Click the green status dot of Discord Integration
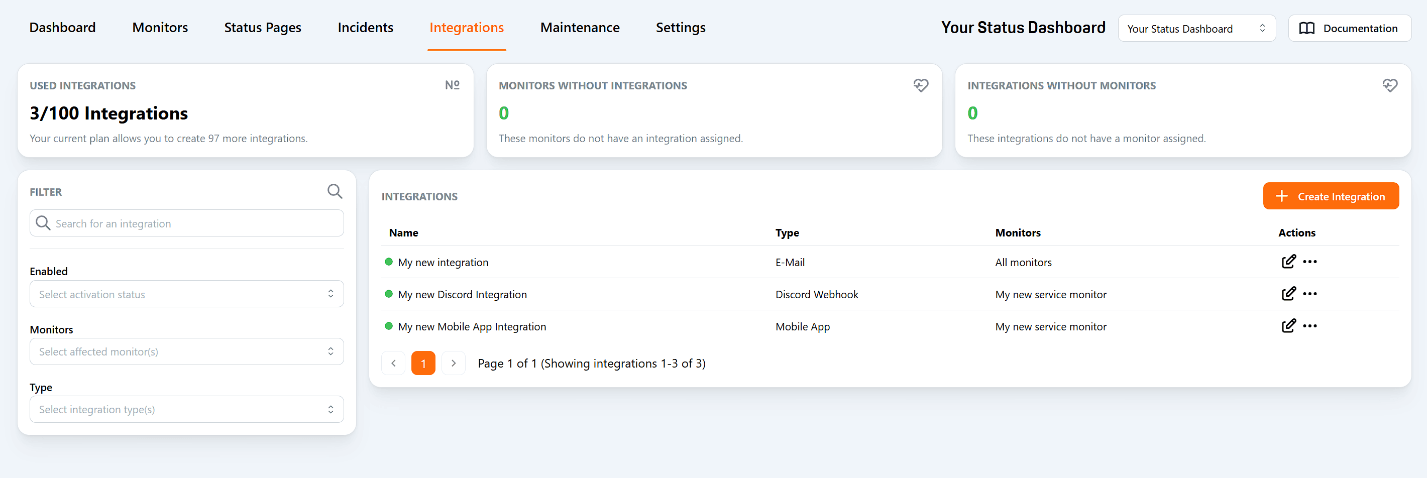 388,294
